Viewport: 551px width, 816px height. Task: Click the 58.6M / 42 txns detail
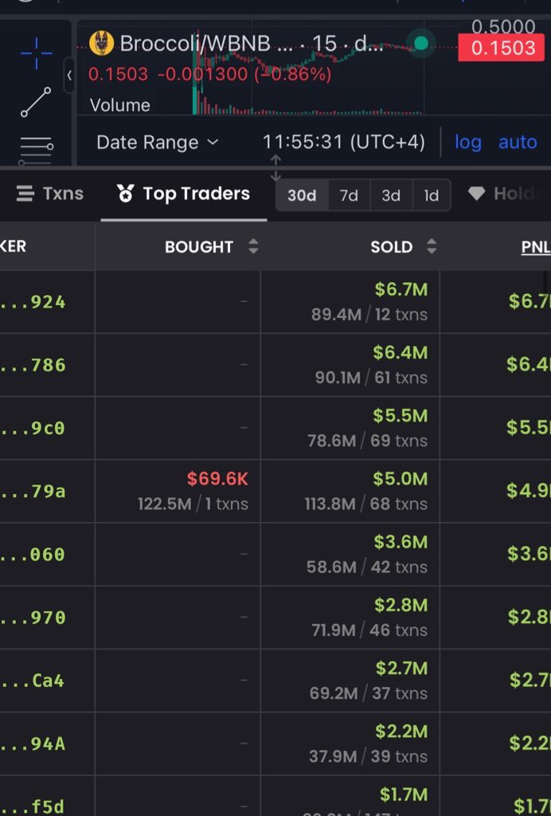point(367,567)
